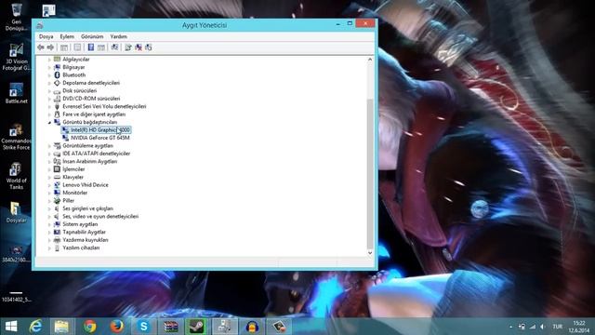Click the scrollbar up arrow in device list
The height and width of the screenshot is (335, 595).
[370, 60]
